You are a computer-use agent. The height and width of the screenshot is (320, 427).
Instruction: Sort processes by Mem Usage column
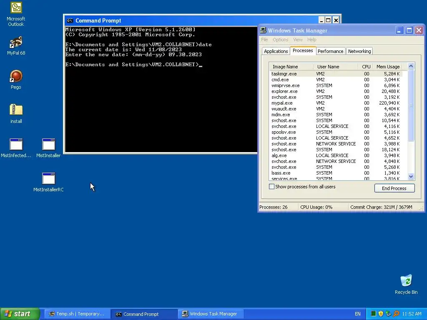click(388, 67)
